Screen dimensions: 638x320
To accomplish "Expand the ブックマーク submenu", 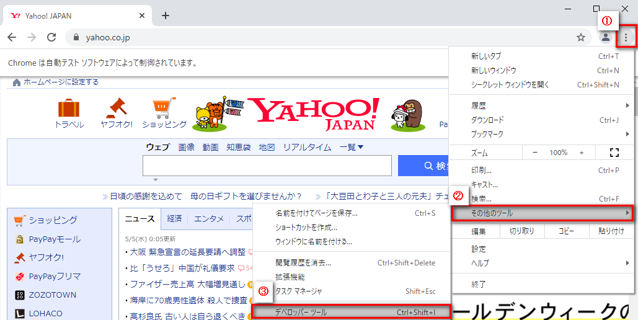I will coord(546,134).
